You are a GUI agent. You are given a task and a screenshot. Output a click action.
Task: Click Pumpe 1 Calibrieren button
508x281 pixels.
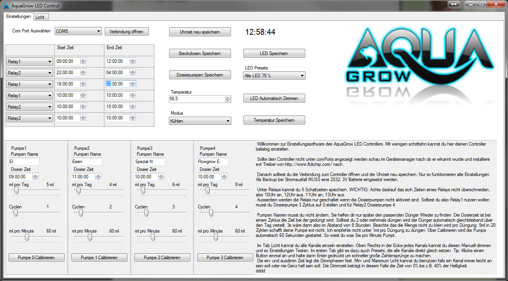[x=99, y=258]
